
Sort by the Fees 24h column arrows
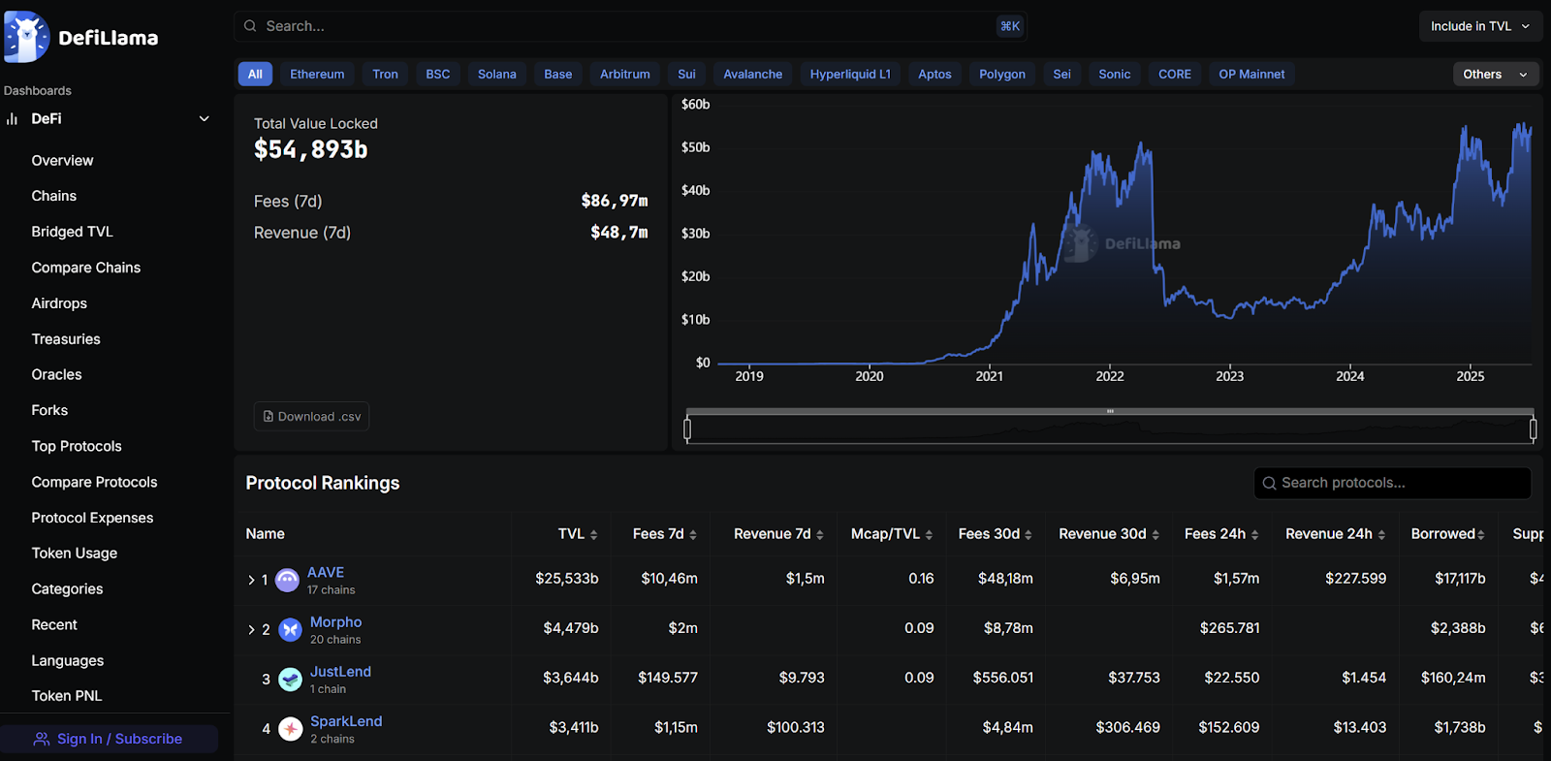pyautogui.click(x=1255, y=535)
